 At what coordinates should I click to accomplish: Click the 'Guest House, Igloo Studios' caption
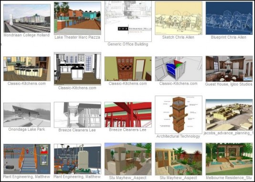[229, 84]
